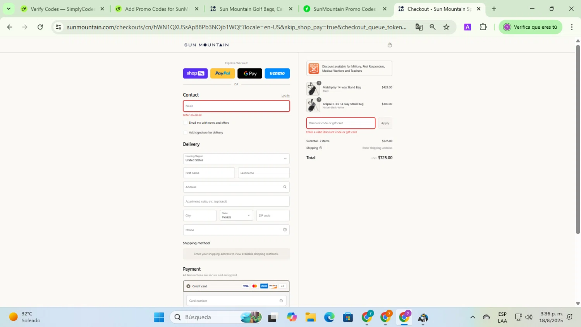Switch to Sun Mountain Golf Bags tab

(x=251, y=9)
